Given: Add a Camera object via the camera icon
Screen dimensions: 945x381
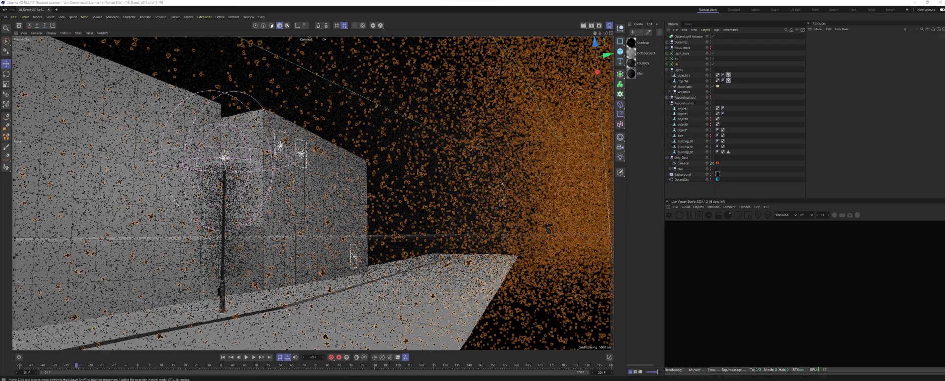Looking at the screenshot, I should [620, 147].
